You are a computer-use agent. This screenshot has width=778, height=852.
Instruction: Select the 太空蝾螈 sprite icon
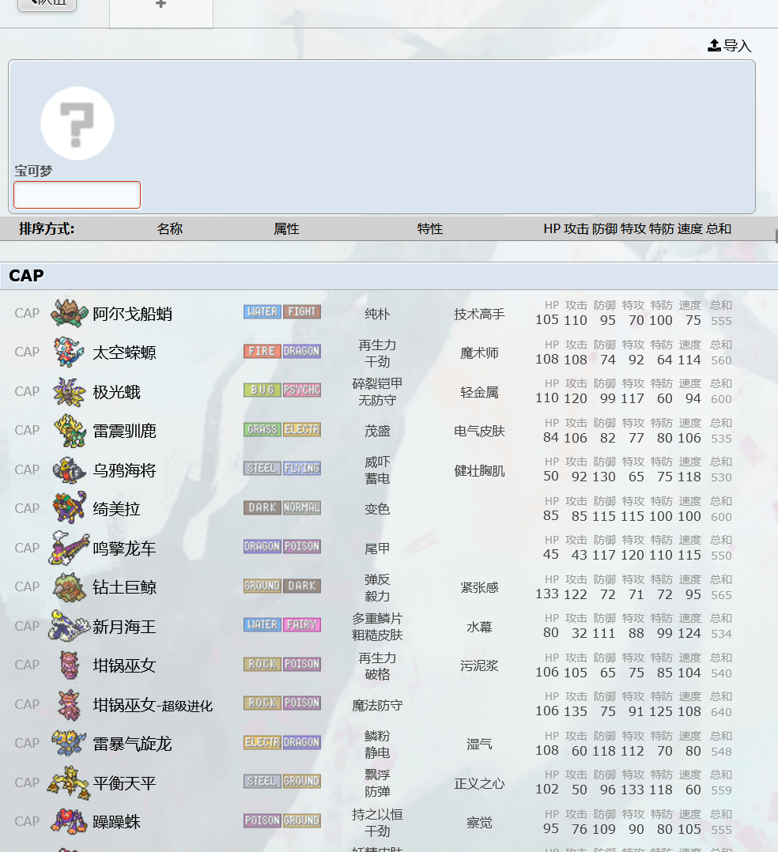tap(69, 352)
